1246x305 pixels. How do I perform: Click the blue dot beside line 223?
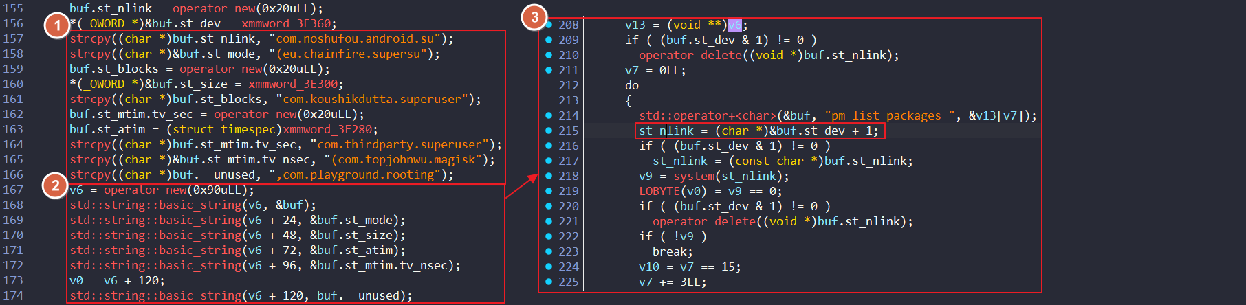(x=549, y=251)
